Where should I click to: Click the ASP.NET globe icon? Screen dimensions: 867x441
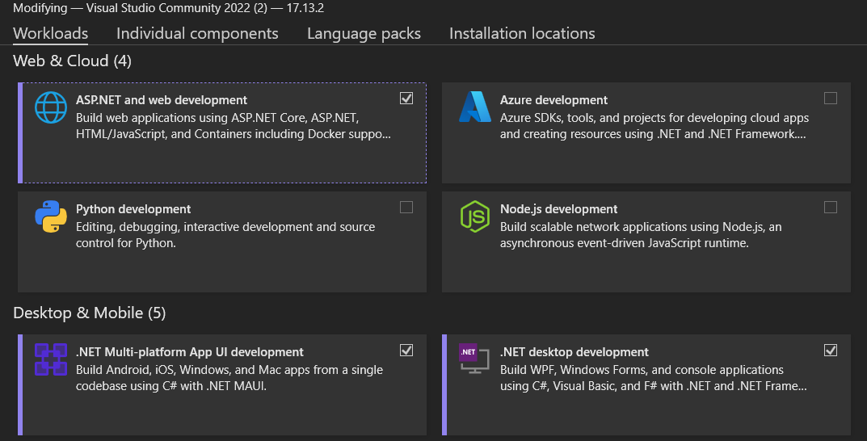pos(51,107)
